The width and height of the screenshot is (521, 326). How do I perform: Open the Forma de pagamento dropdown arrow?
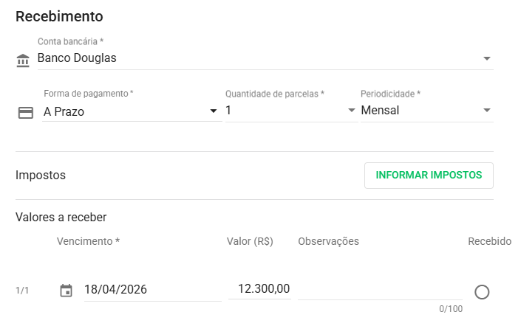(x=214, y=111)
